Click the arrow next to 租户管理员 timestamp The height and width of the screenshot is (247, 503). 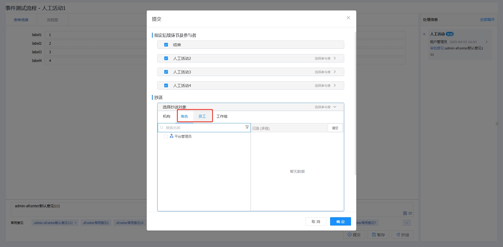point(486,42)
